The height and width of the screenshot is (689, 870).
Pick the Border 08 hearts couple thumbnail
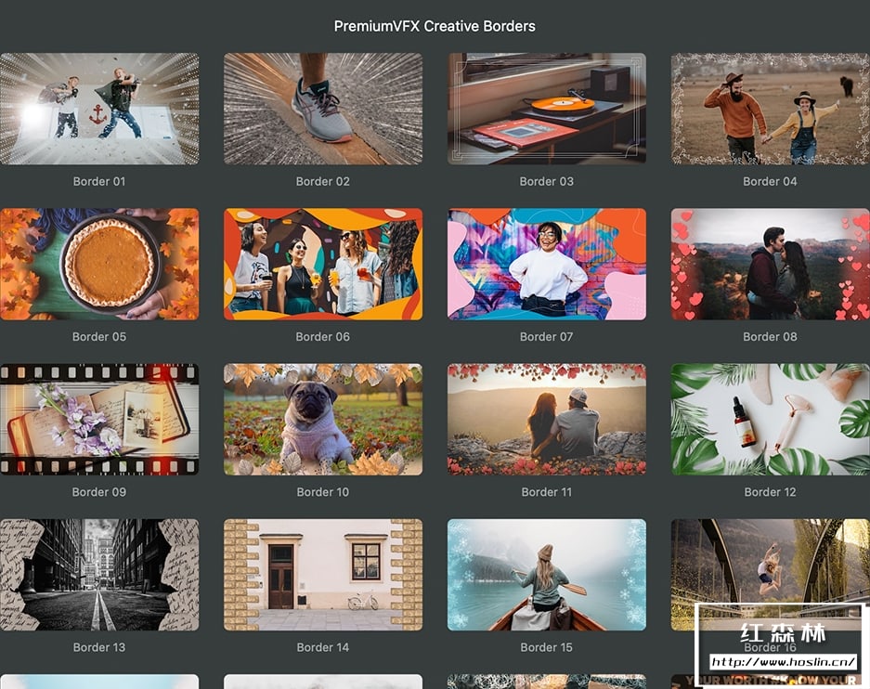[x=770, y=264]
